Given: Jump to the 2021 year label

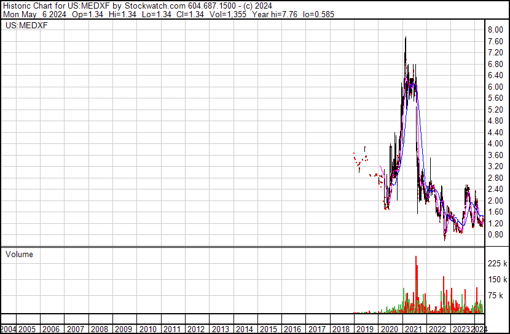Looking at the screenshot, I should coord(414,329).
